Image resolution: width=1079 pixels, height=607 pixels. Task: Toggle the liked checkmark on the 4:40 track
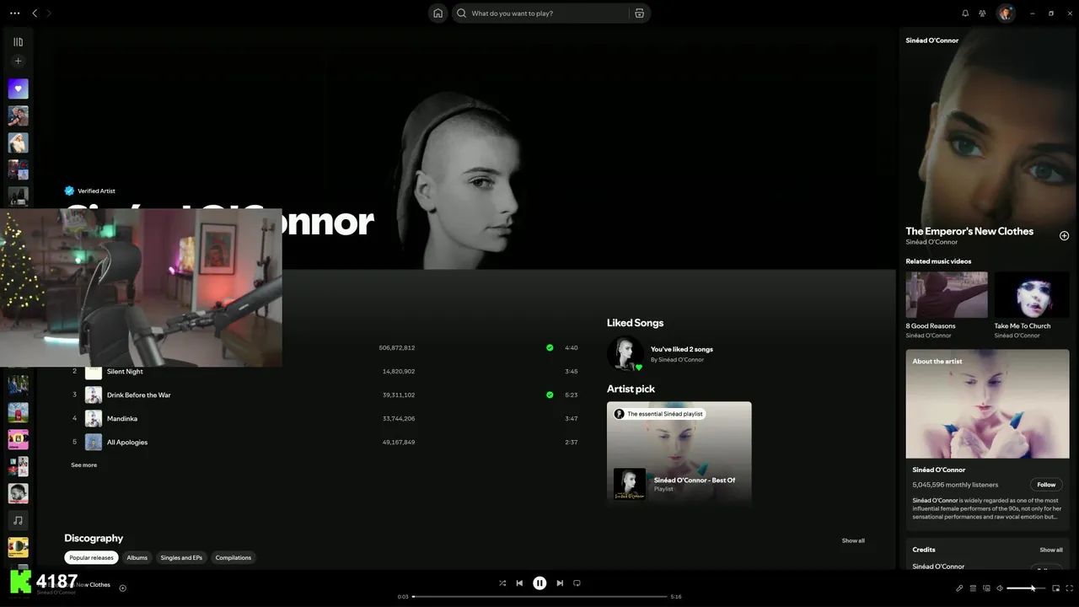pos(550,347)
